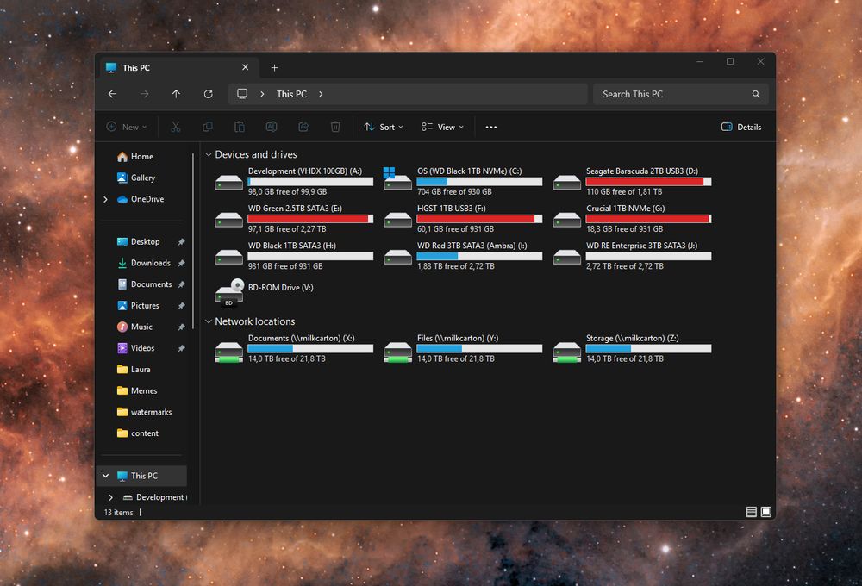Open Gallery in the navigation pane
Viewport: 862px width, 586px height.
136,178
